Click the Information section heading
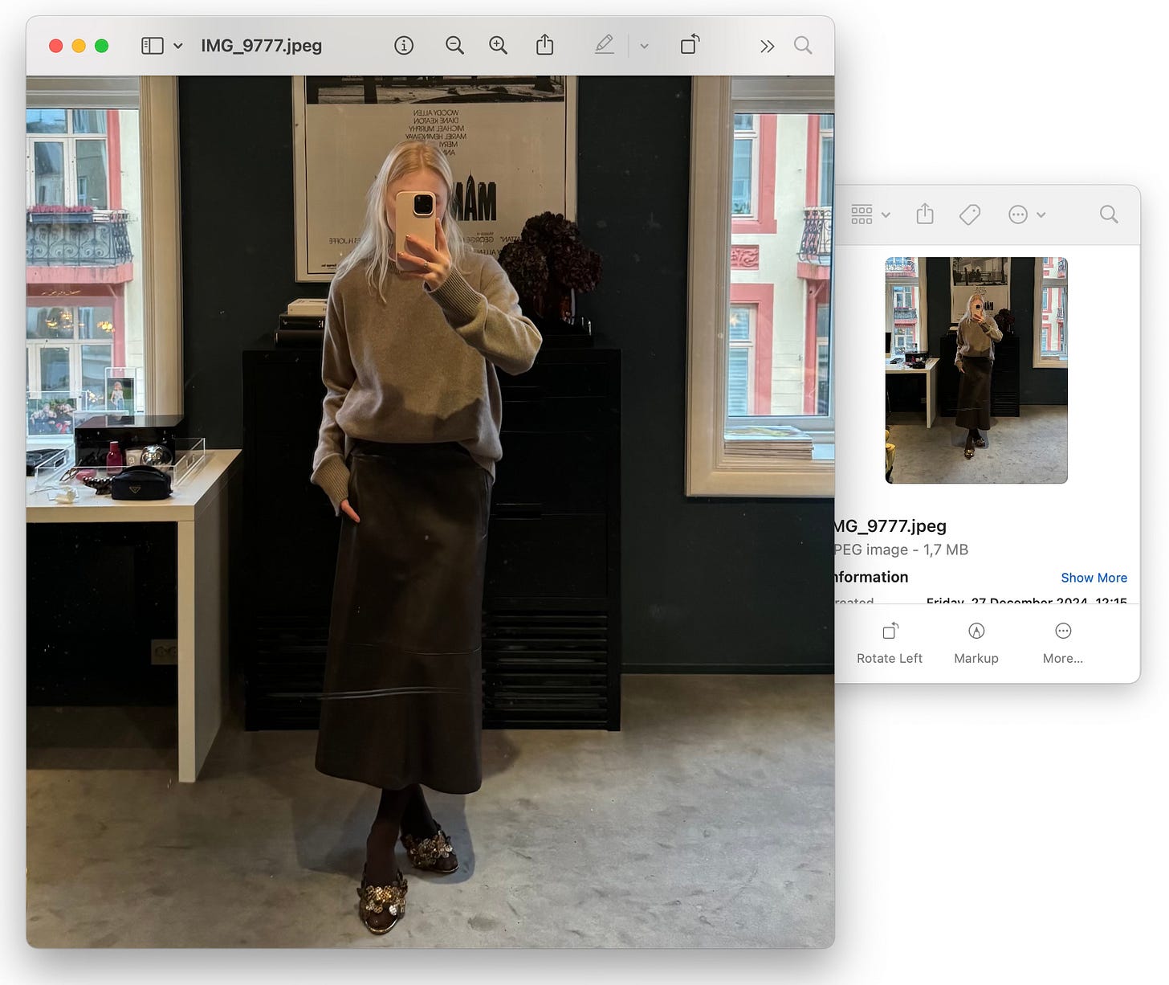This screenshot has width=1169, height=985. (872, 577)
